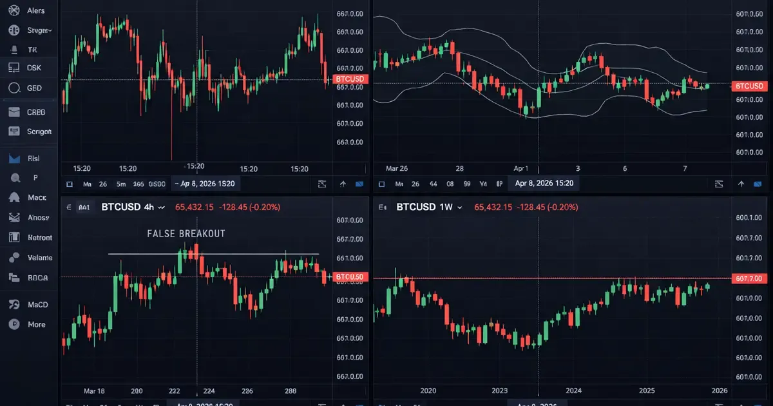Click blue panel icon below top-right chart
This screenshot has width=773, height=406.
(759, 184)
